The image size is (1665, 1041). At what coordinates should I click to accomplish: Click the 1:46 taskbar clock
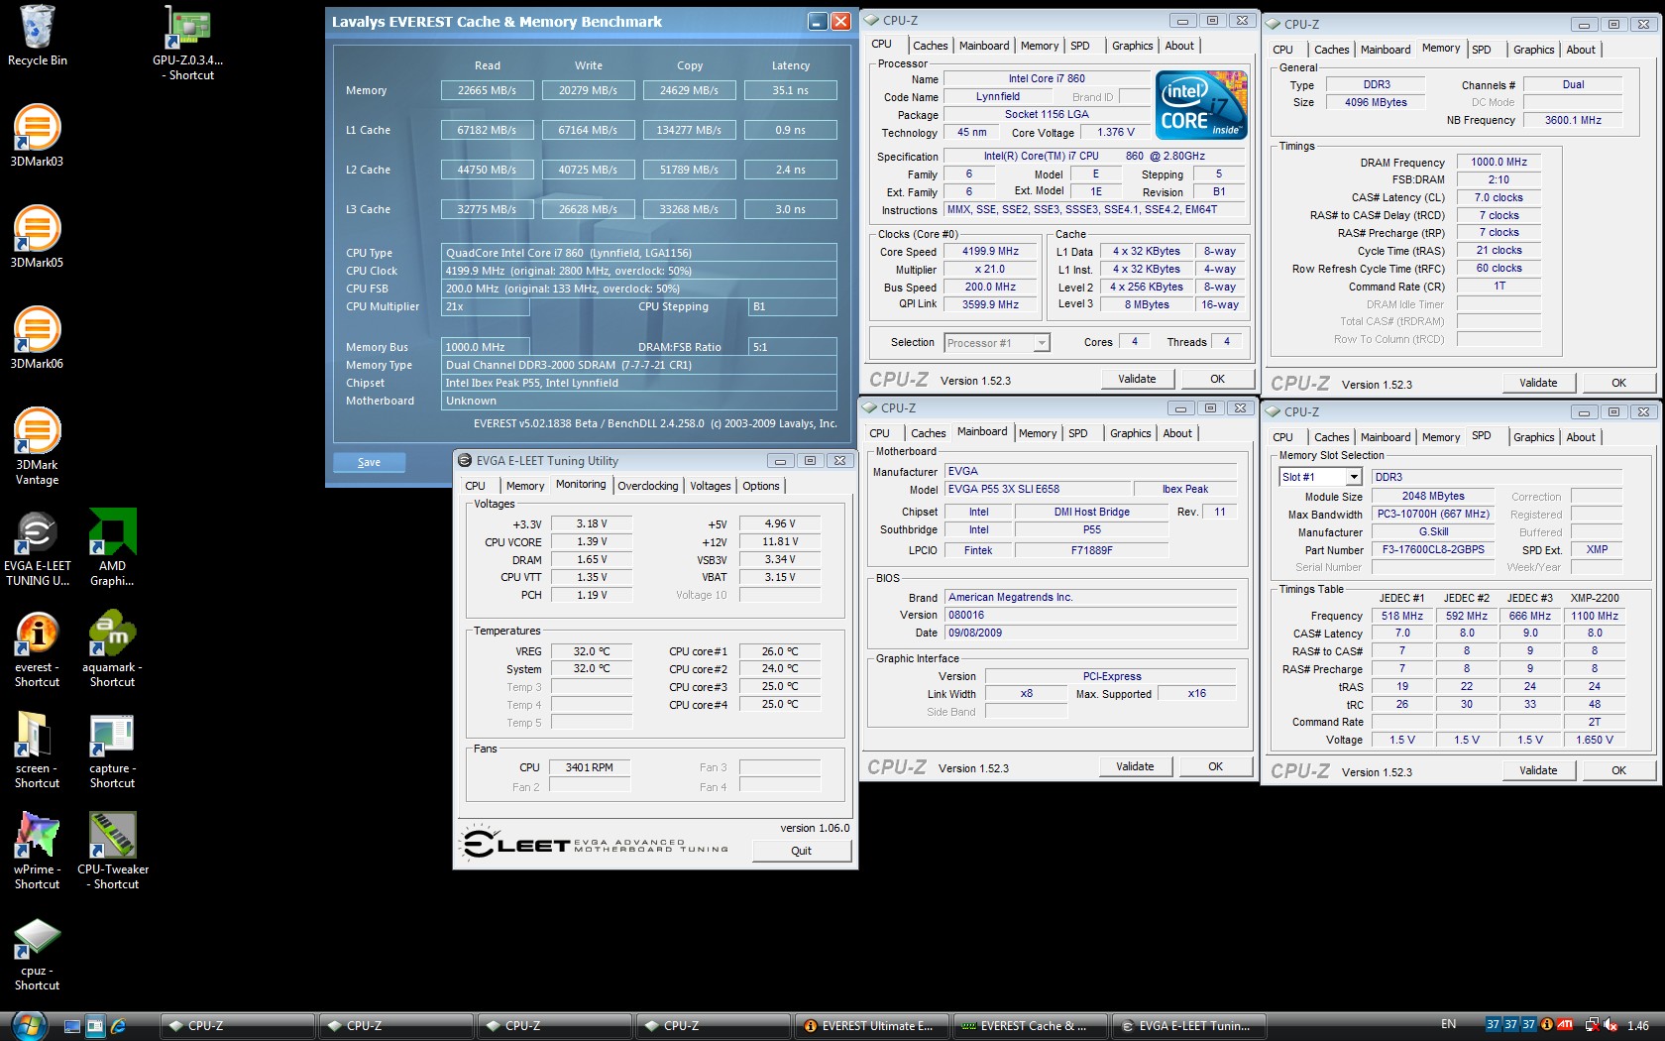[1638, 1026]
